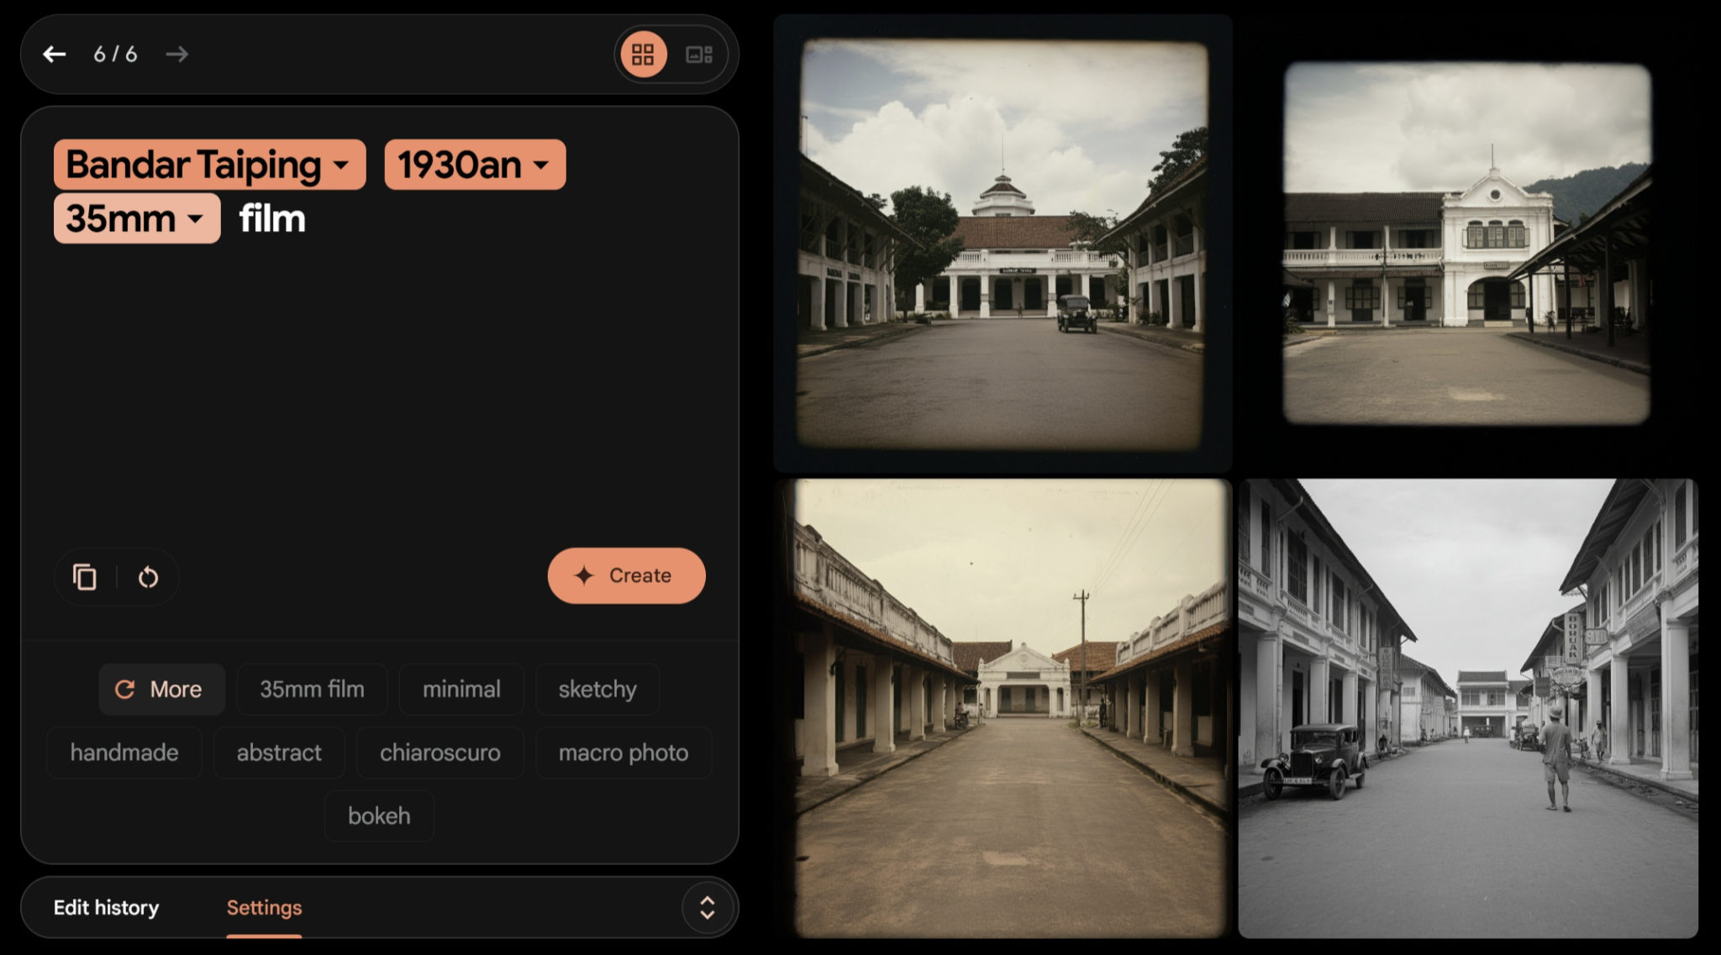Viewport: 1721px width, 955px height.
Task: Open the 35mm dropdown chip
Action: 137,218
